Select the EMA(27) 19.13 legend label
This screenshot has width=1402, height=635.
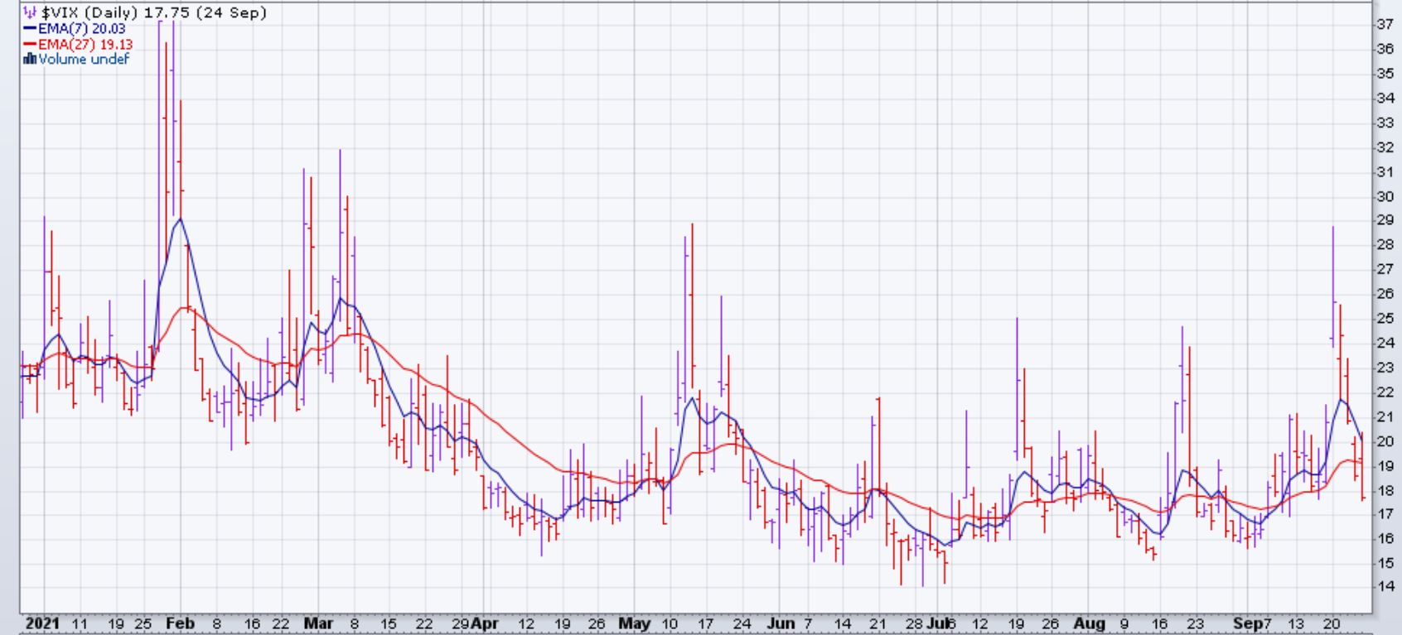coord(85,44)
